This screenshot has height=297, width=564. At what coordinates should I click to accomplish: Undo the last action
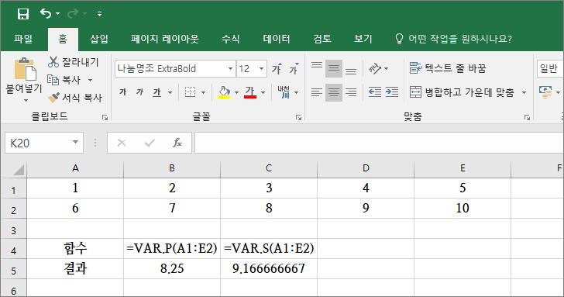click(x=45, y=14)
